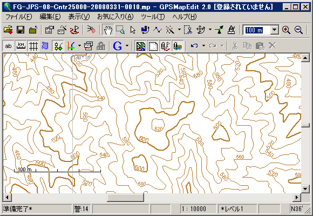The height and width of the screenshot is (216, 313).
Task: Toggle the grid lines display
Action: (x=33, y=46)
